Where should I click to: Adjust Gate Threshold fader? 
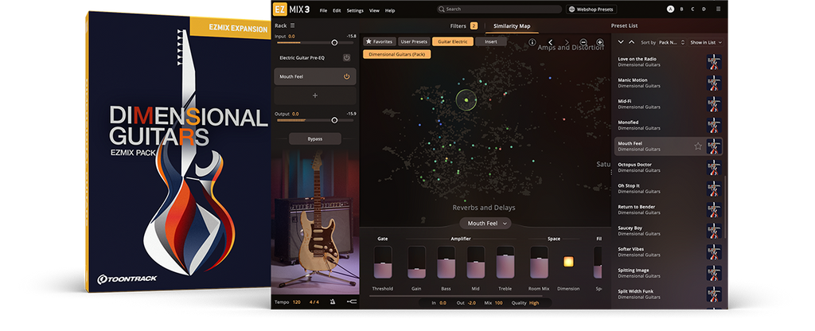[x=383, y=263]
